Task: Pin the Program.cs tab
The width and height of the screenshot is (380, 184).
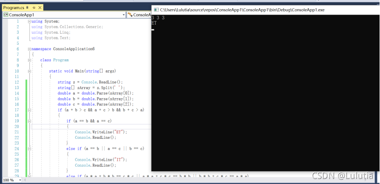Action: click(x=34, y=8)
